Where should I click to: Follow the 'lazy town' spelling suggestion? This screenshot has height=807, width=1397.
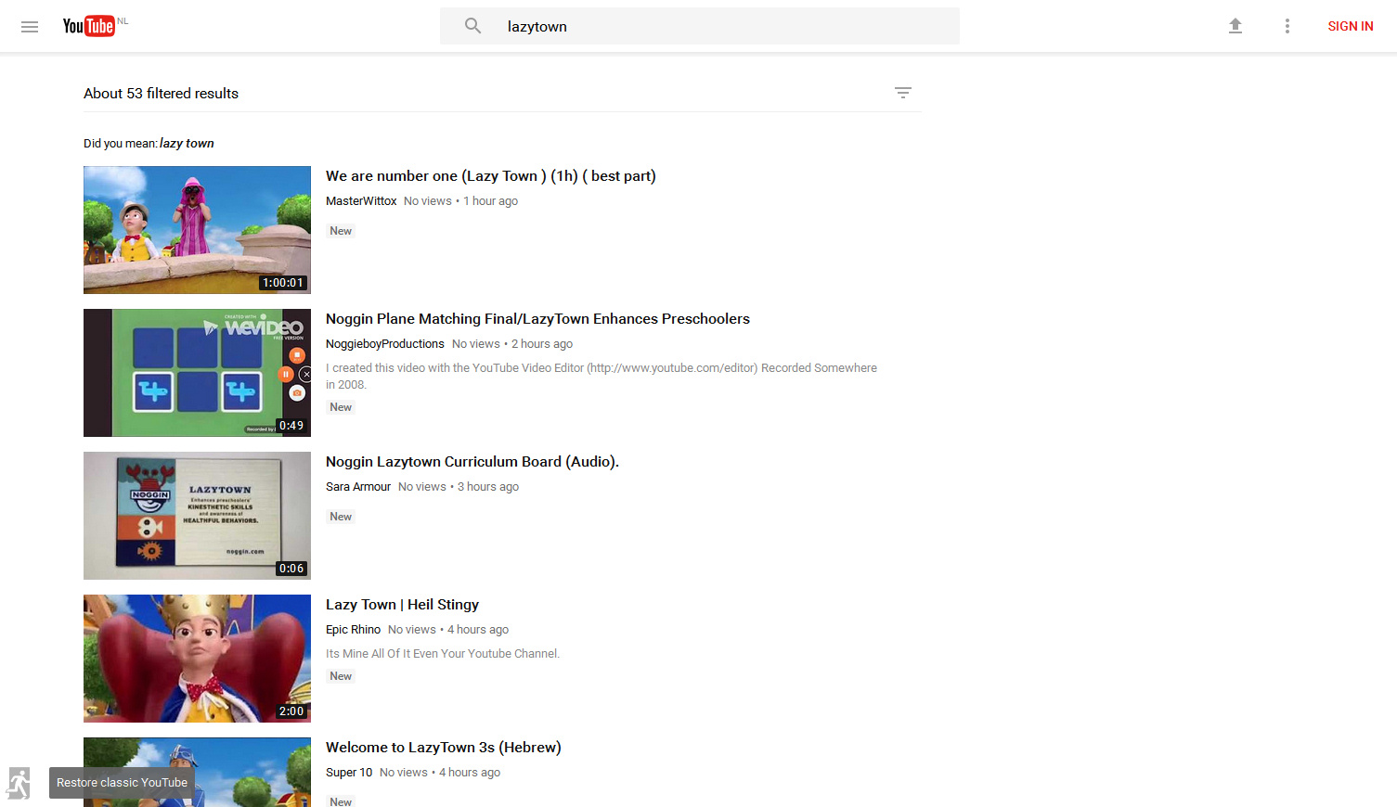click(x=187, y=144)
